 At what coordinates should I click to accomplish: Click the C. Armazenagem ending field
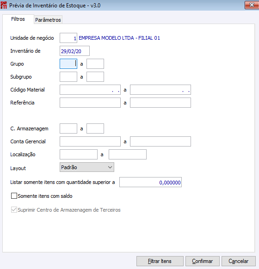click(x=95, y=128)
